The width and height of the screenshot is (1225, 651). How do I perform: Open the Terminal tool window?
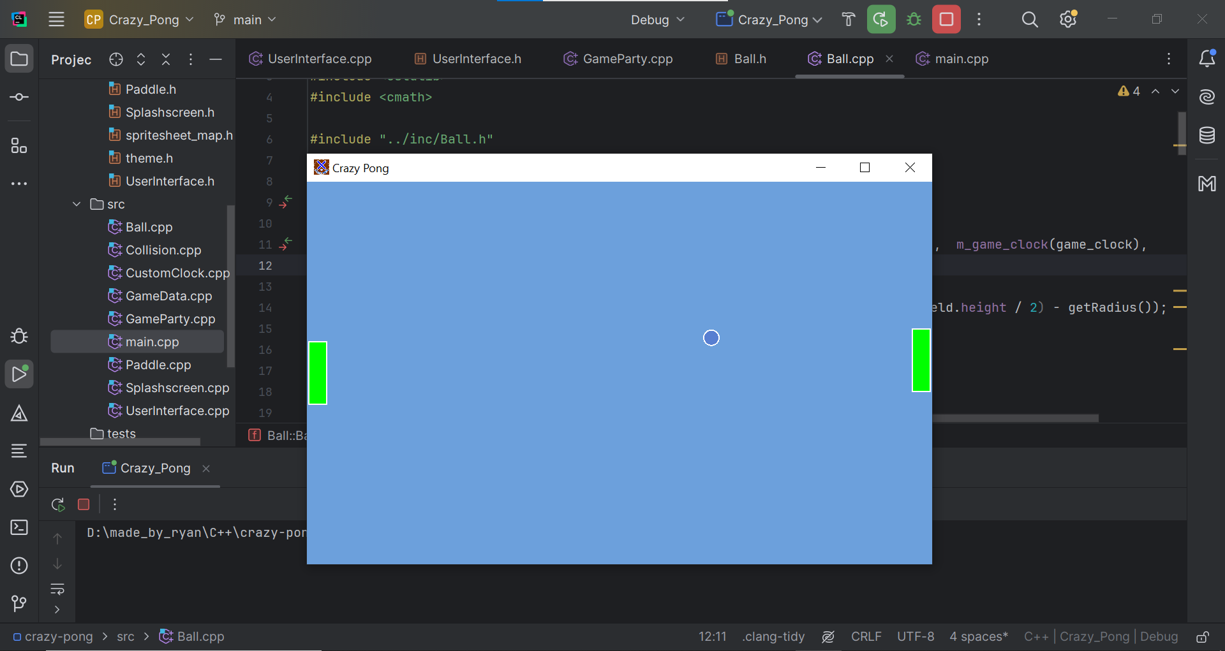point(19,527)
